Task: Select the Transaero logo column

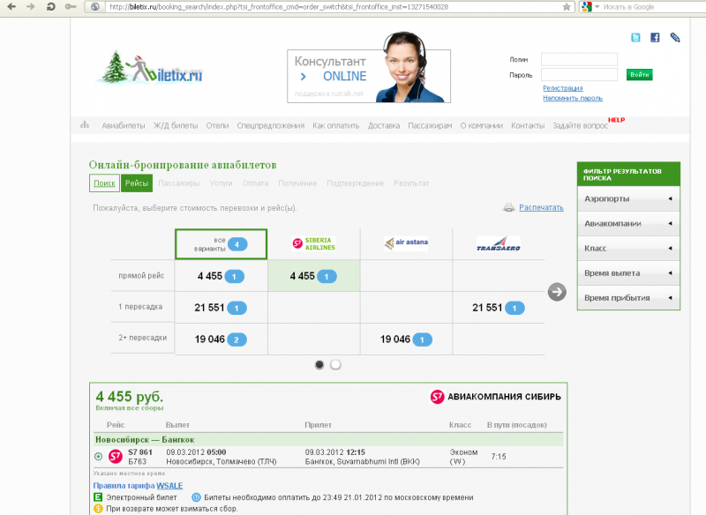Action: point(499,243)
